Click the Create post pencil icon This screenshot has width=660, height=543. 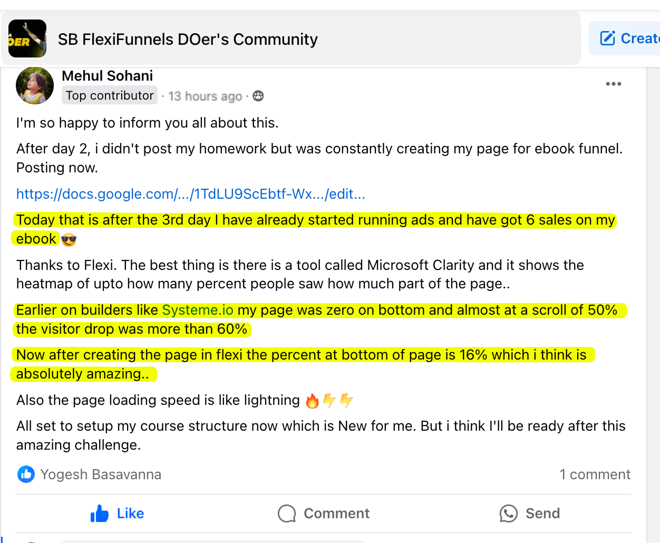tap(608, 38)
